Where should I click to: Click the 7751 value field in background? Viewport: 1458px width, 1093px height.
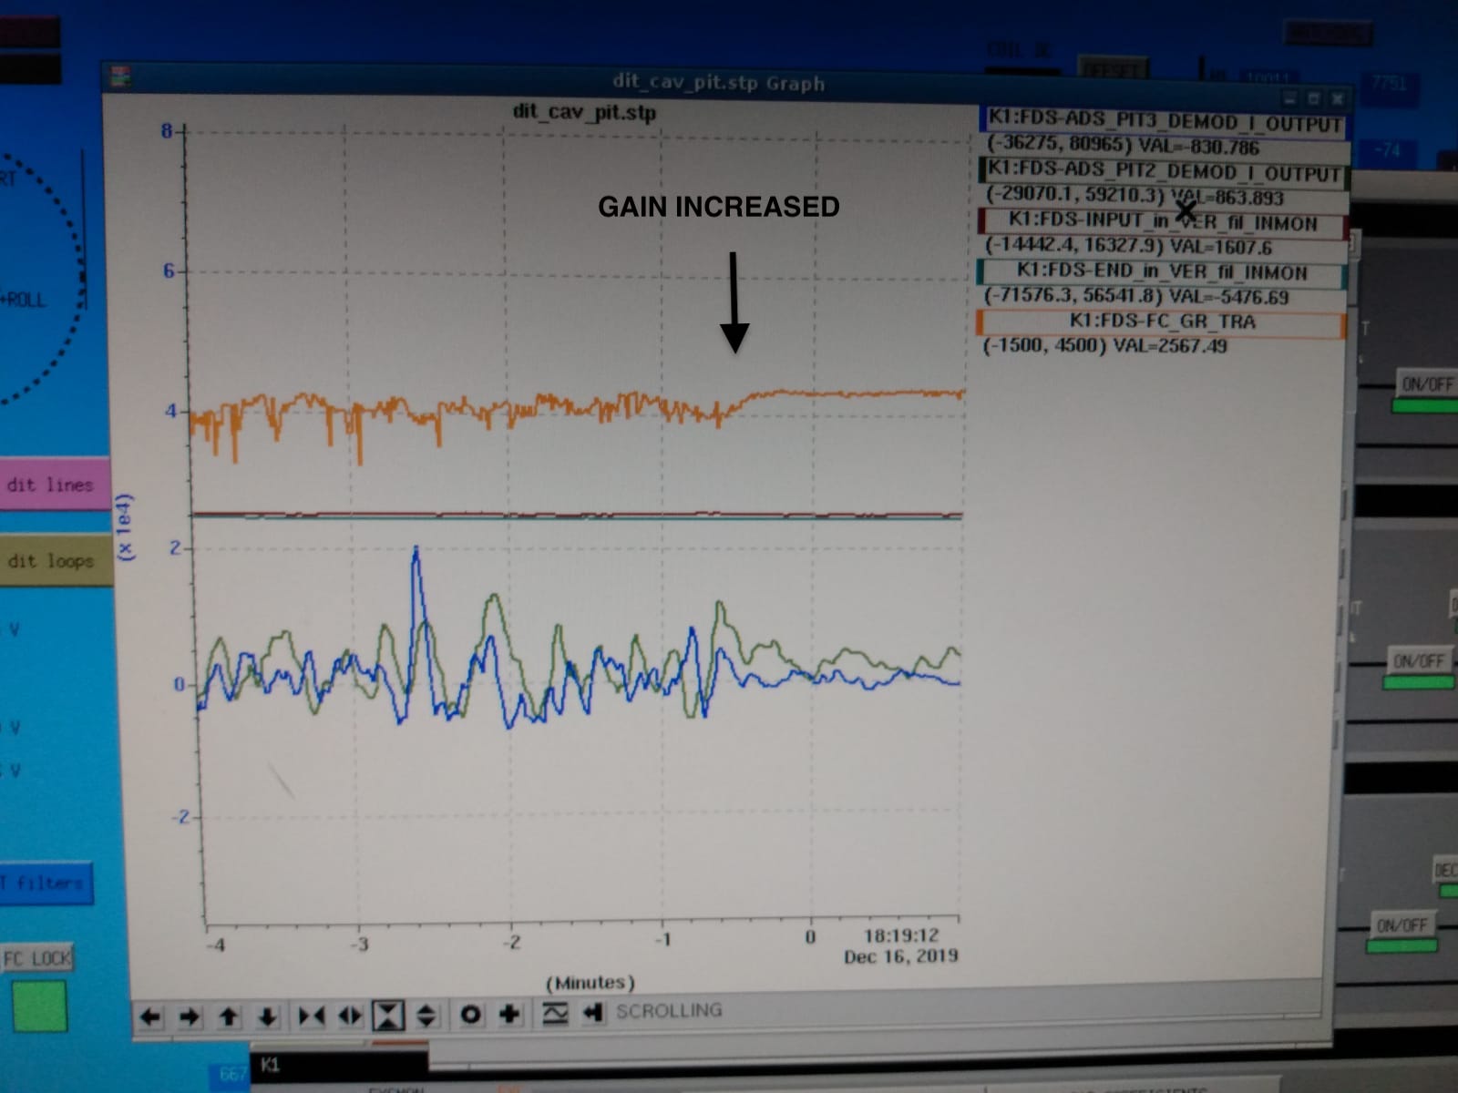pyautogui.click(x=1390, y=84)
